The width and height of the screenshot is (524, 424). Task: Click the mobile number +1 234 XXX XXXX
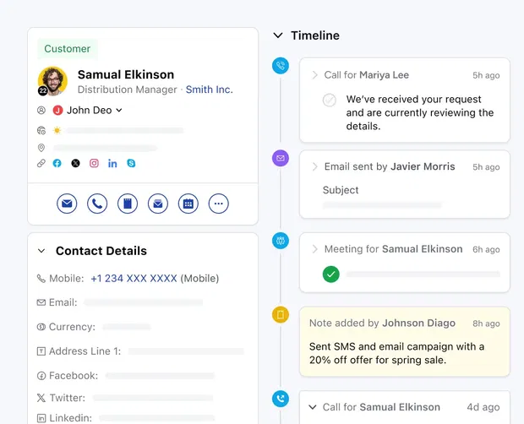tap(134, 278)
